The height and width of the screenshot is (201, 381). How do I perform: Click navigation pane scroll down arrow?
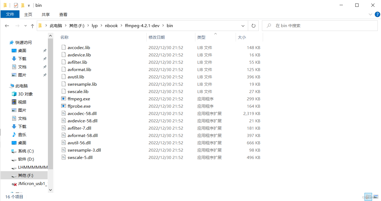point(50,190)
